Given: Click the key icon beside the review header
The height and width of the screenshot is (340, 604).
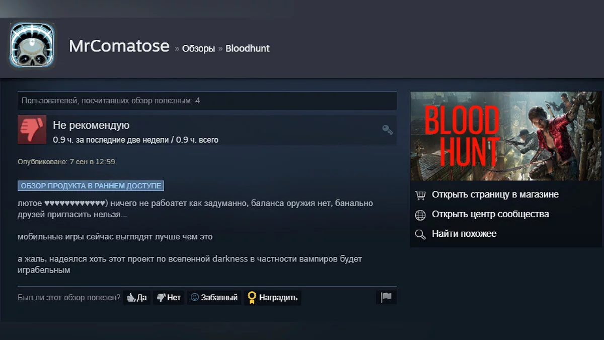Looking at the screenshot, I should (x=387, y=129).
